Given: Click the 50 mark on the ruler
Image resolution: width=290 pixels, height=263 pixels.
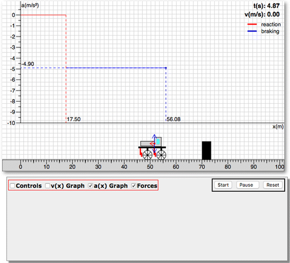Looking at the screenshot, I should click(150, 168).
